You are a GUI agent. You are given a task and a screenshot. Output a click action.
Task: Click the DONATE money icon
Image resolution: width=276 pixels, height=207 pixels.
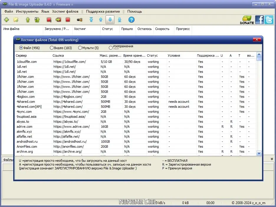coord(247,20)
